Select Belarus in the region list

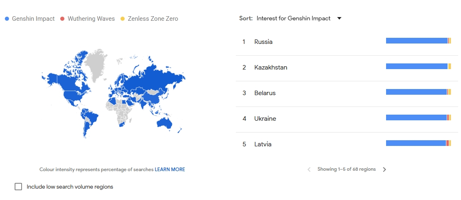265,93
